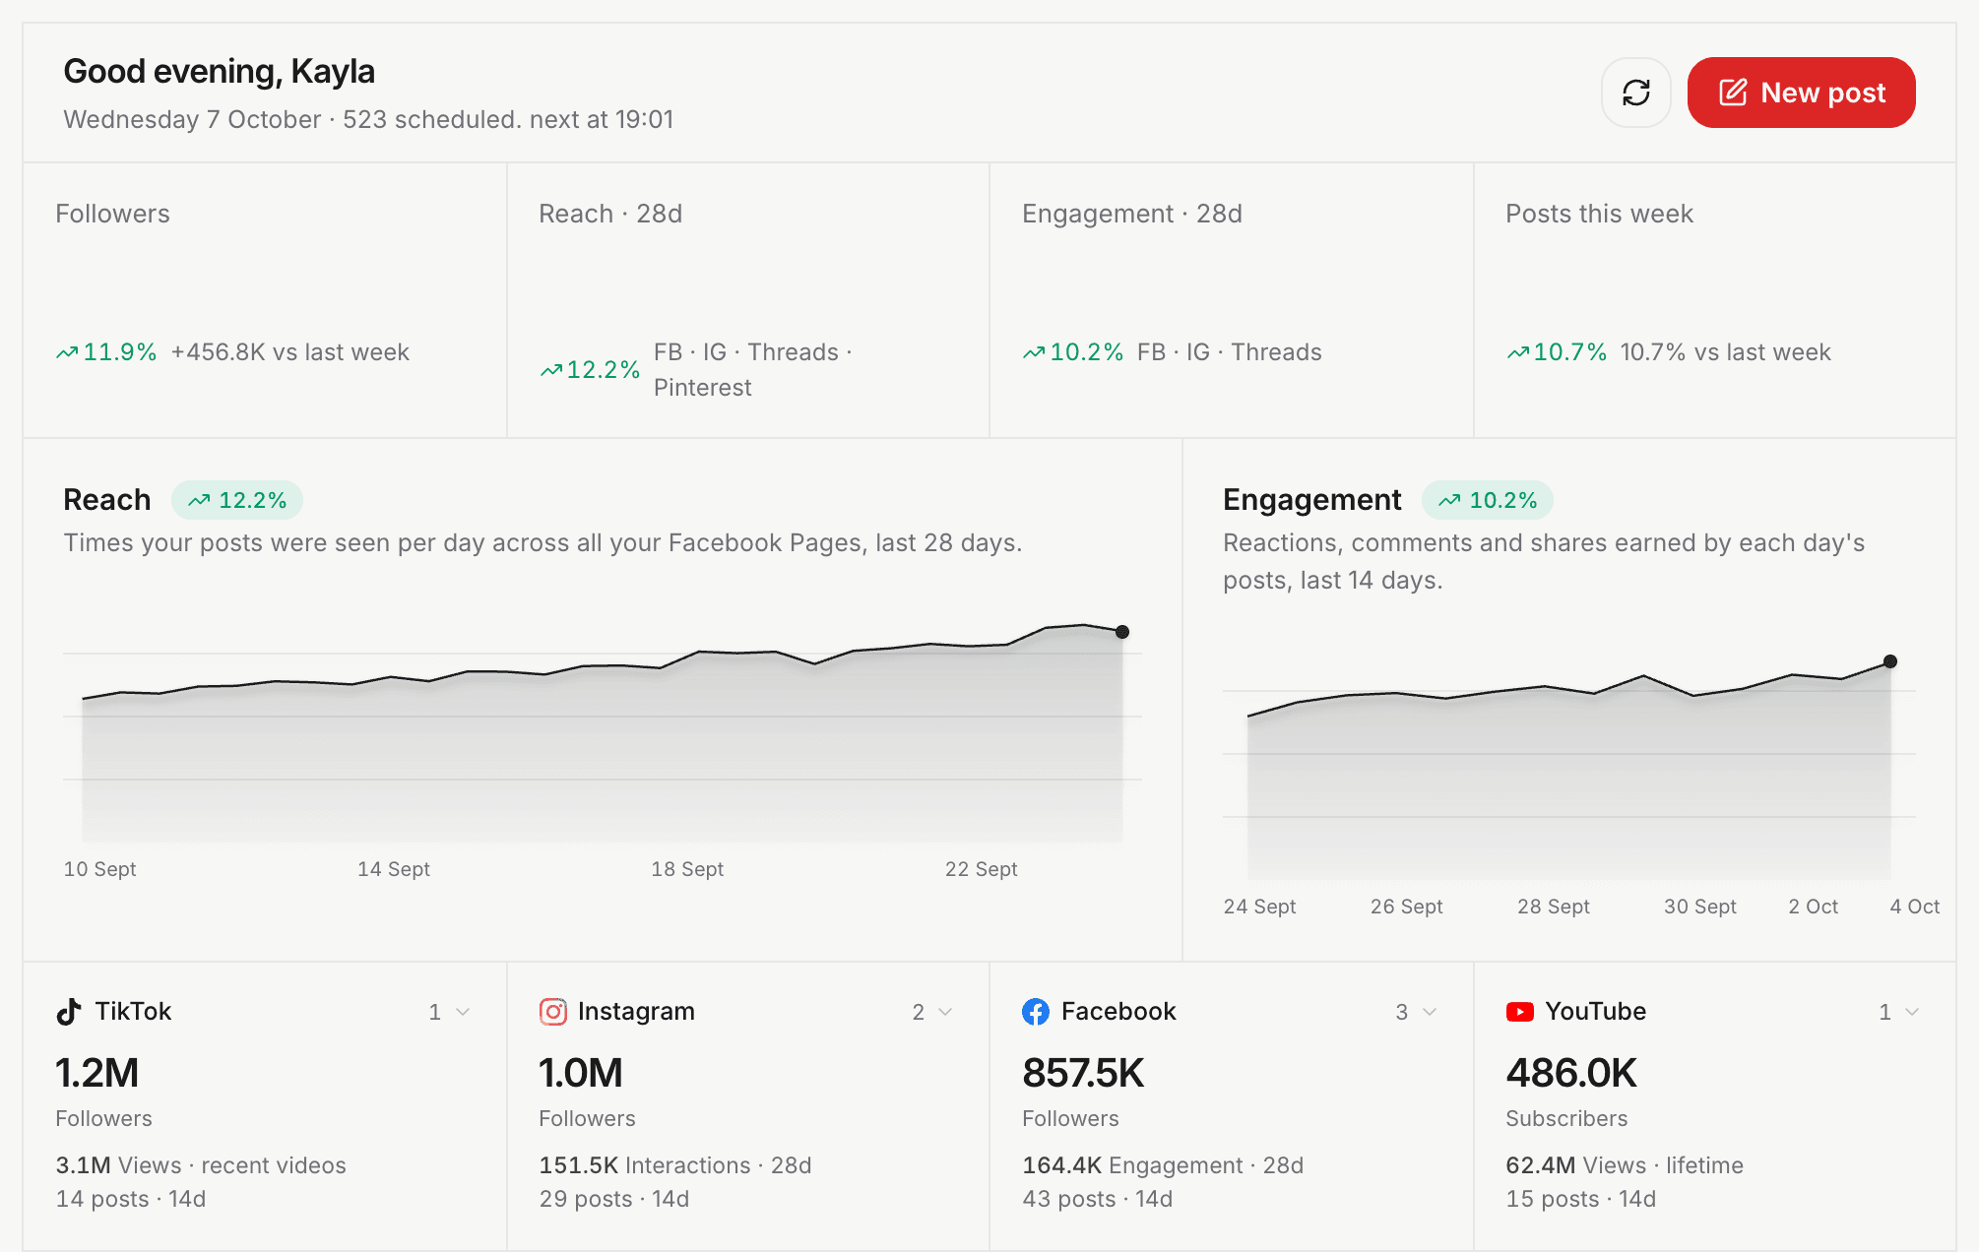The image size is (1979, 1252).
Task: Create a New post
Action: click(1801, 93)
